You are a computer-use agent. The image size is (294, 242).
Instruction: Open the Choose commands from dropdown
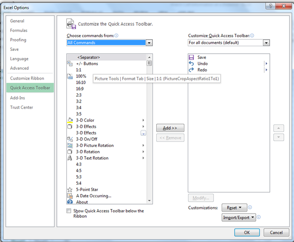(149, 43)
